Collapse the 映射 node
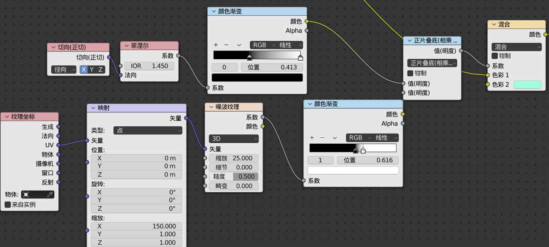The width and height of the screenshot is (549, 247). coord(93,108)
